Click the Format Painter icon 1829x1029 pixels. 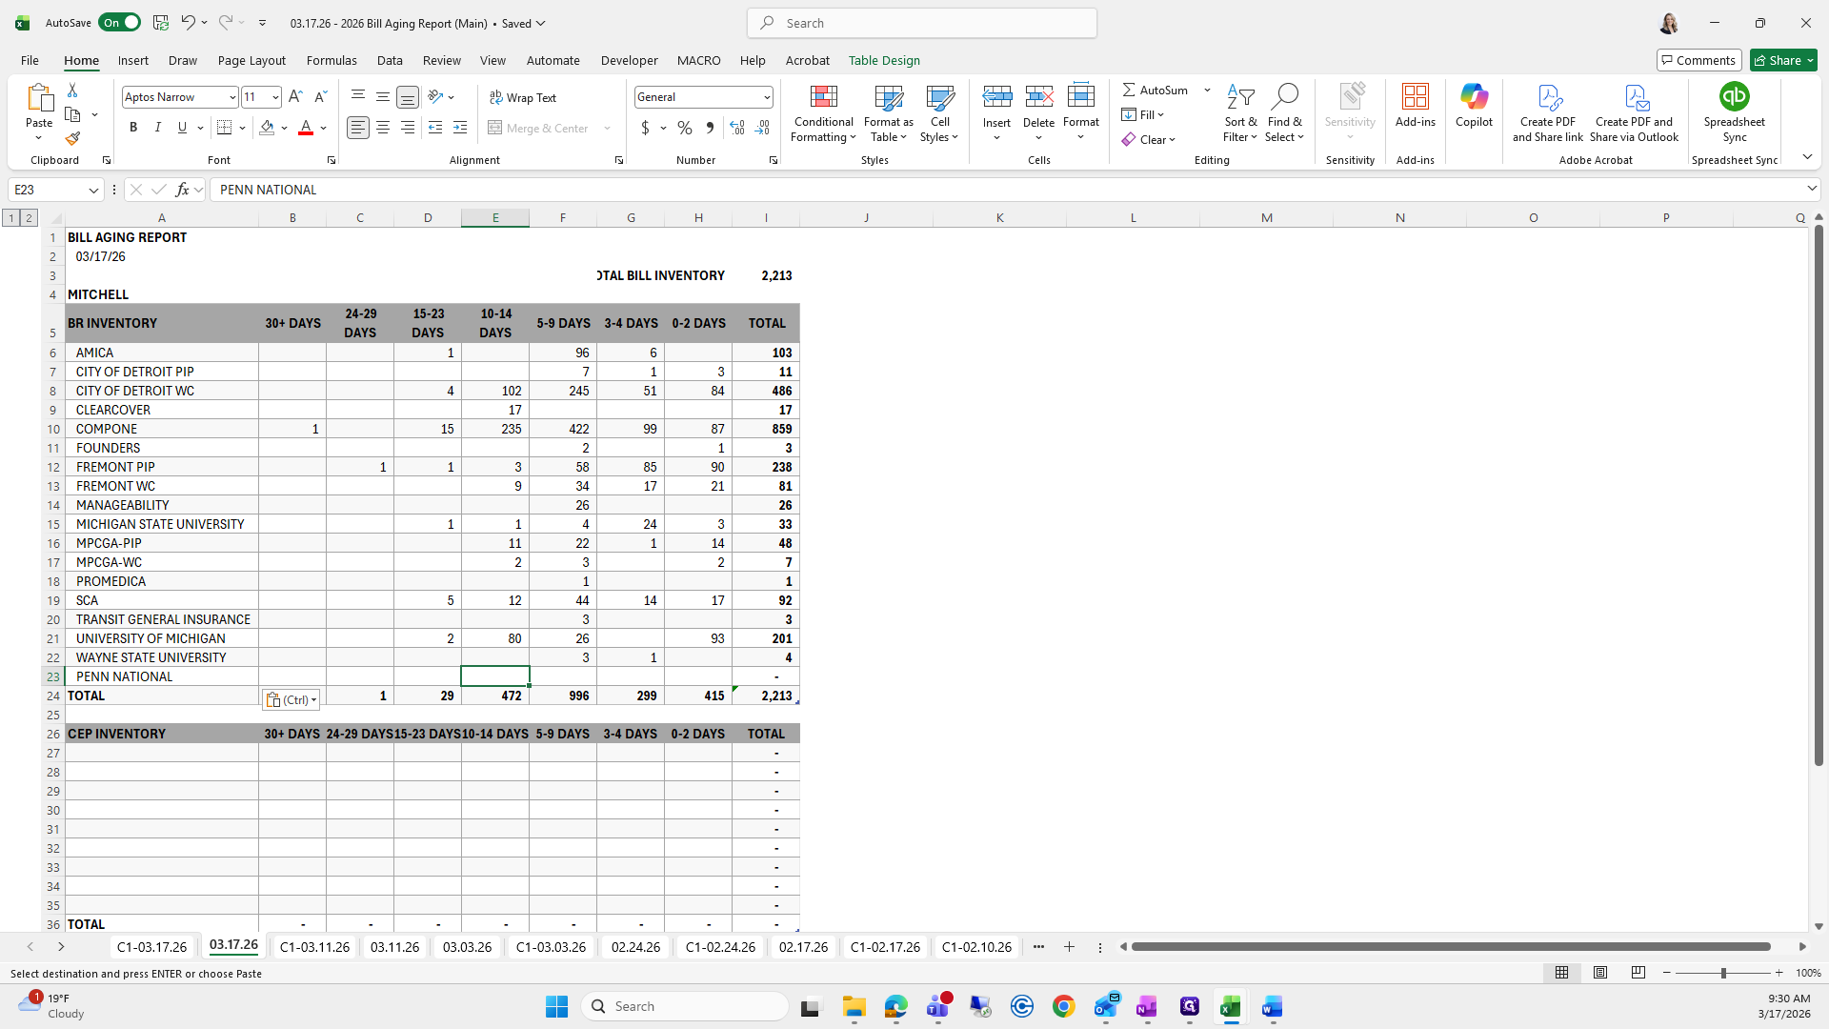click(72, 139)
